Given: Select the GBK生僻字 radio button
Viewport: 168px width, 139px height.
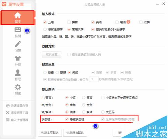Looking at the screenshot, I should tap(45, 30).
